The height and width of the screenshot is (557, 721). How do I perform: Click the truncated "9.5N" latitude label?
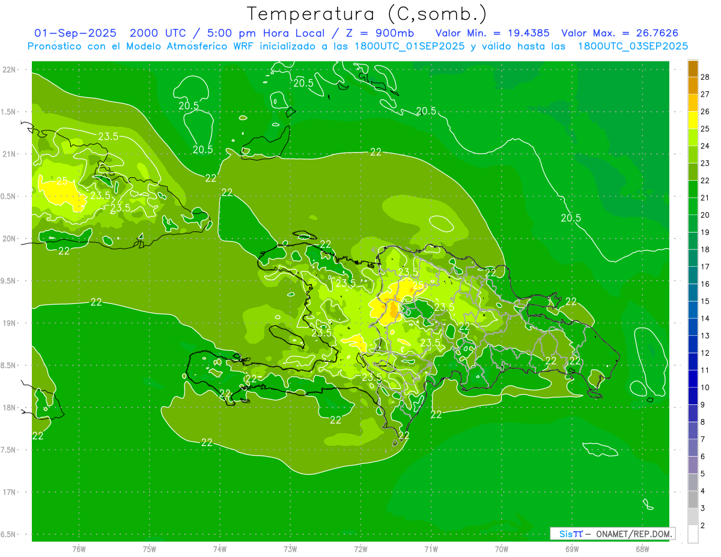8,281
